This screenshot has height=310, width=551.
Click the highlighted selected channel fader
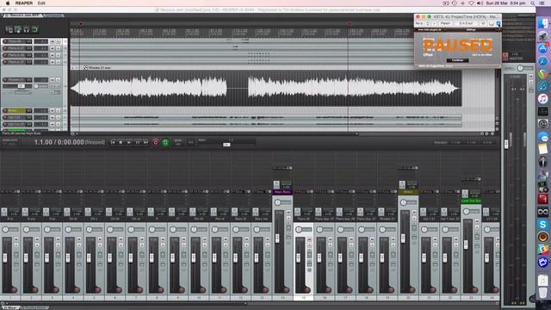pyautogui.click(x=299, y=257)
